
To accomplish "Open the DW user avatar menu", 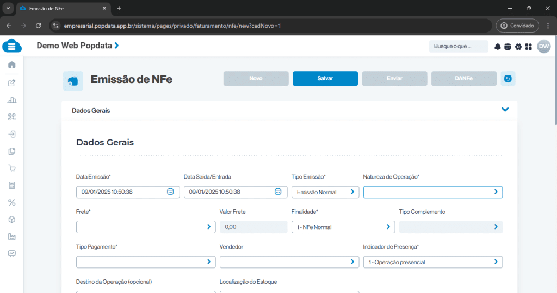I will pos(543,47).
